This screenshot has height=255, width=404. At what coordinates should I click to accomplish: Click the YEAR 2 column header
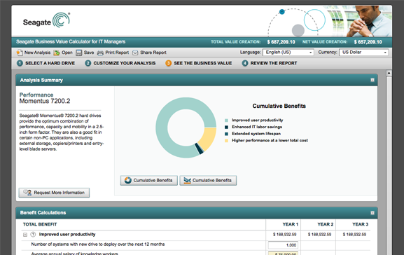click(x=325, y=225)
